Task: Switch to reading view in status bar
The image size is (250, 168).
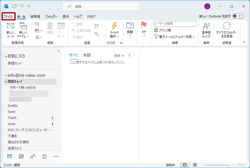Action: [195, 165]
